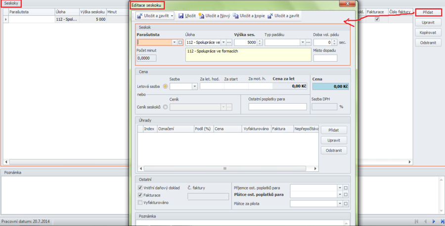Viewport: 445px width, 226px height.
Task: Click into the Místo dopadu input field
Action: (325, 58)
